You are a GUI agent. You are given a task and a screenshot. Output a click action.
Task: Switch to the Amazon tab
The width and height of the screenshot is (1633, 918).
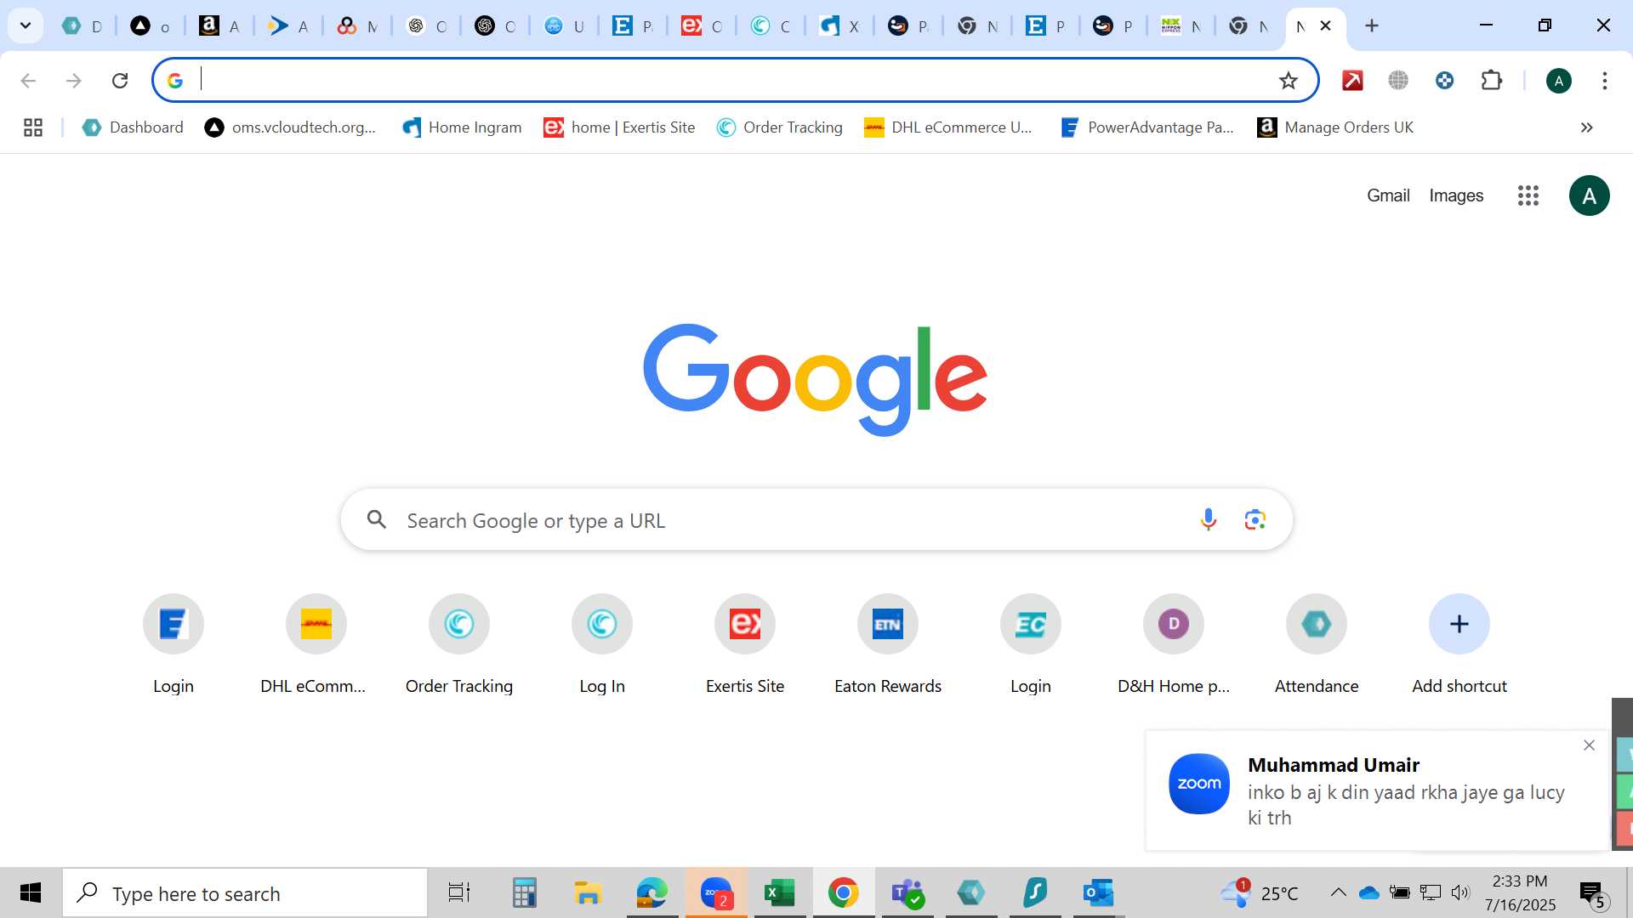click(219, 26)
